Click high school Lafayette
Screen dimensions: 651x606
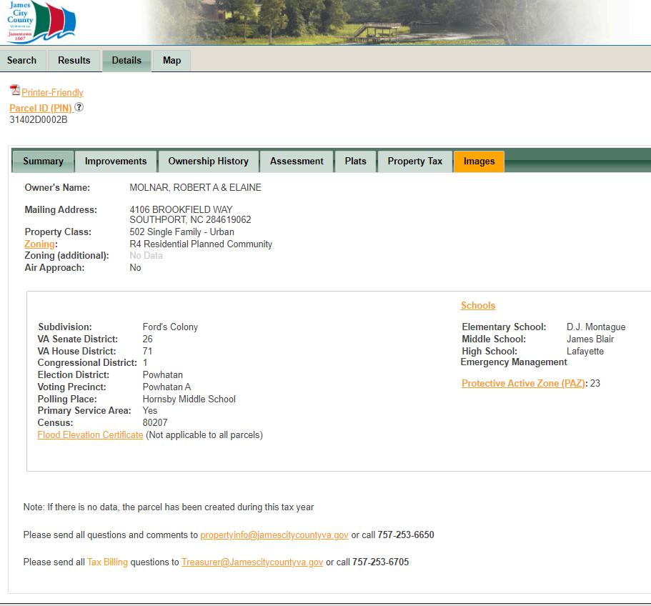[x=585, y=351]
